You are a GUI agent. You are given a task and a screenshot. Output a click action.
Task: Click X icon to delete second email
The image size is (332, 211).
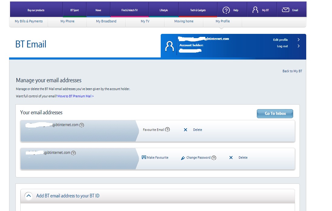click(x=231, y=157)
